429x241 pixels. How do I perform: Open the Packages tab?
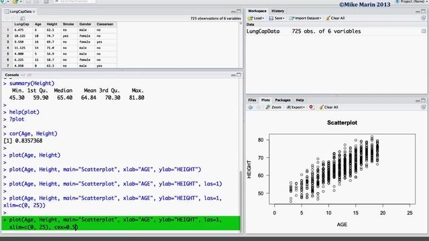(283, 100)
